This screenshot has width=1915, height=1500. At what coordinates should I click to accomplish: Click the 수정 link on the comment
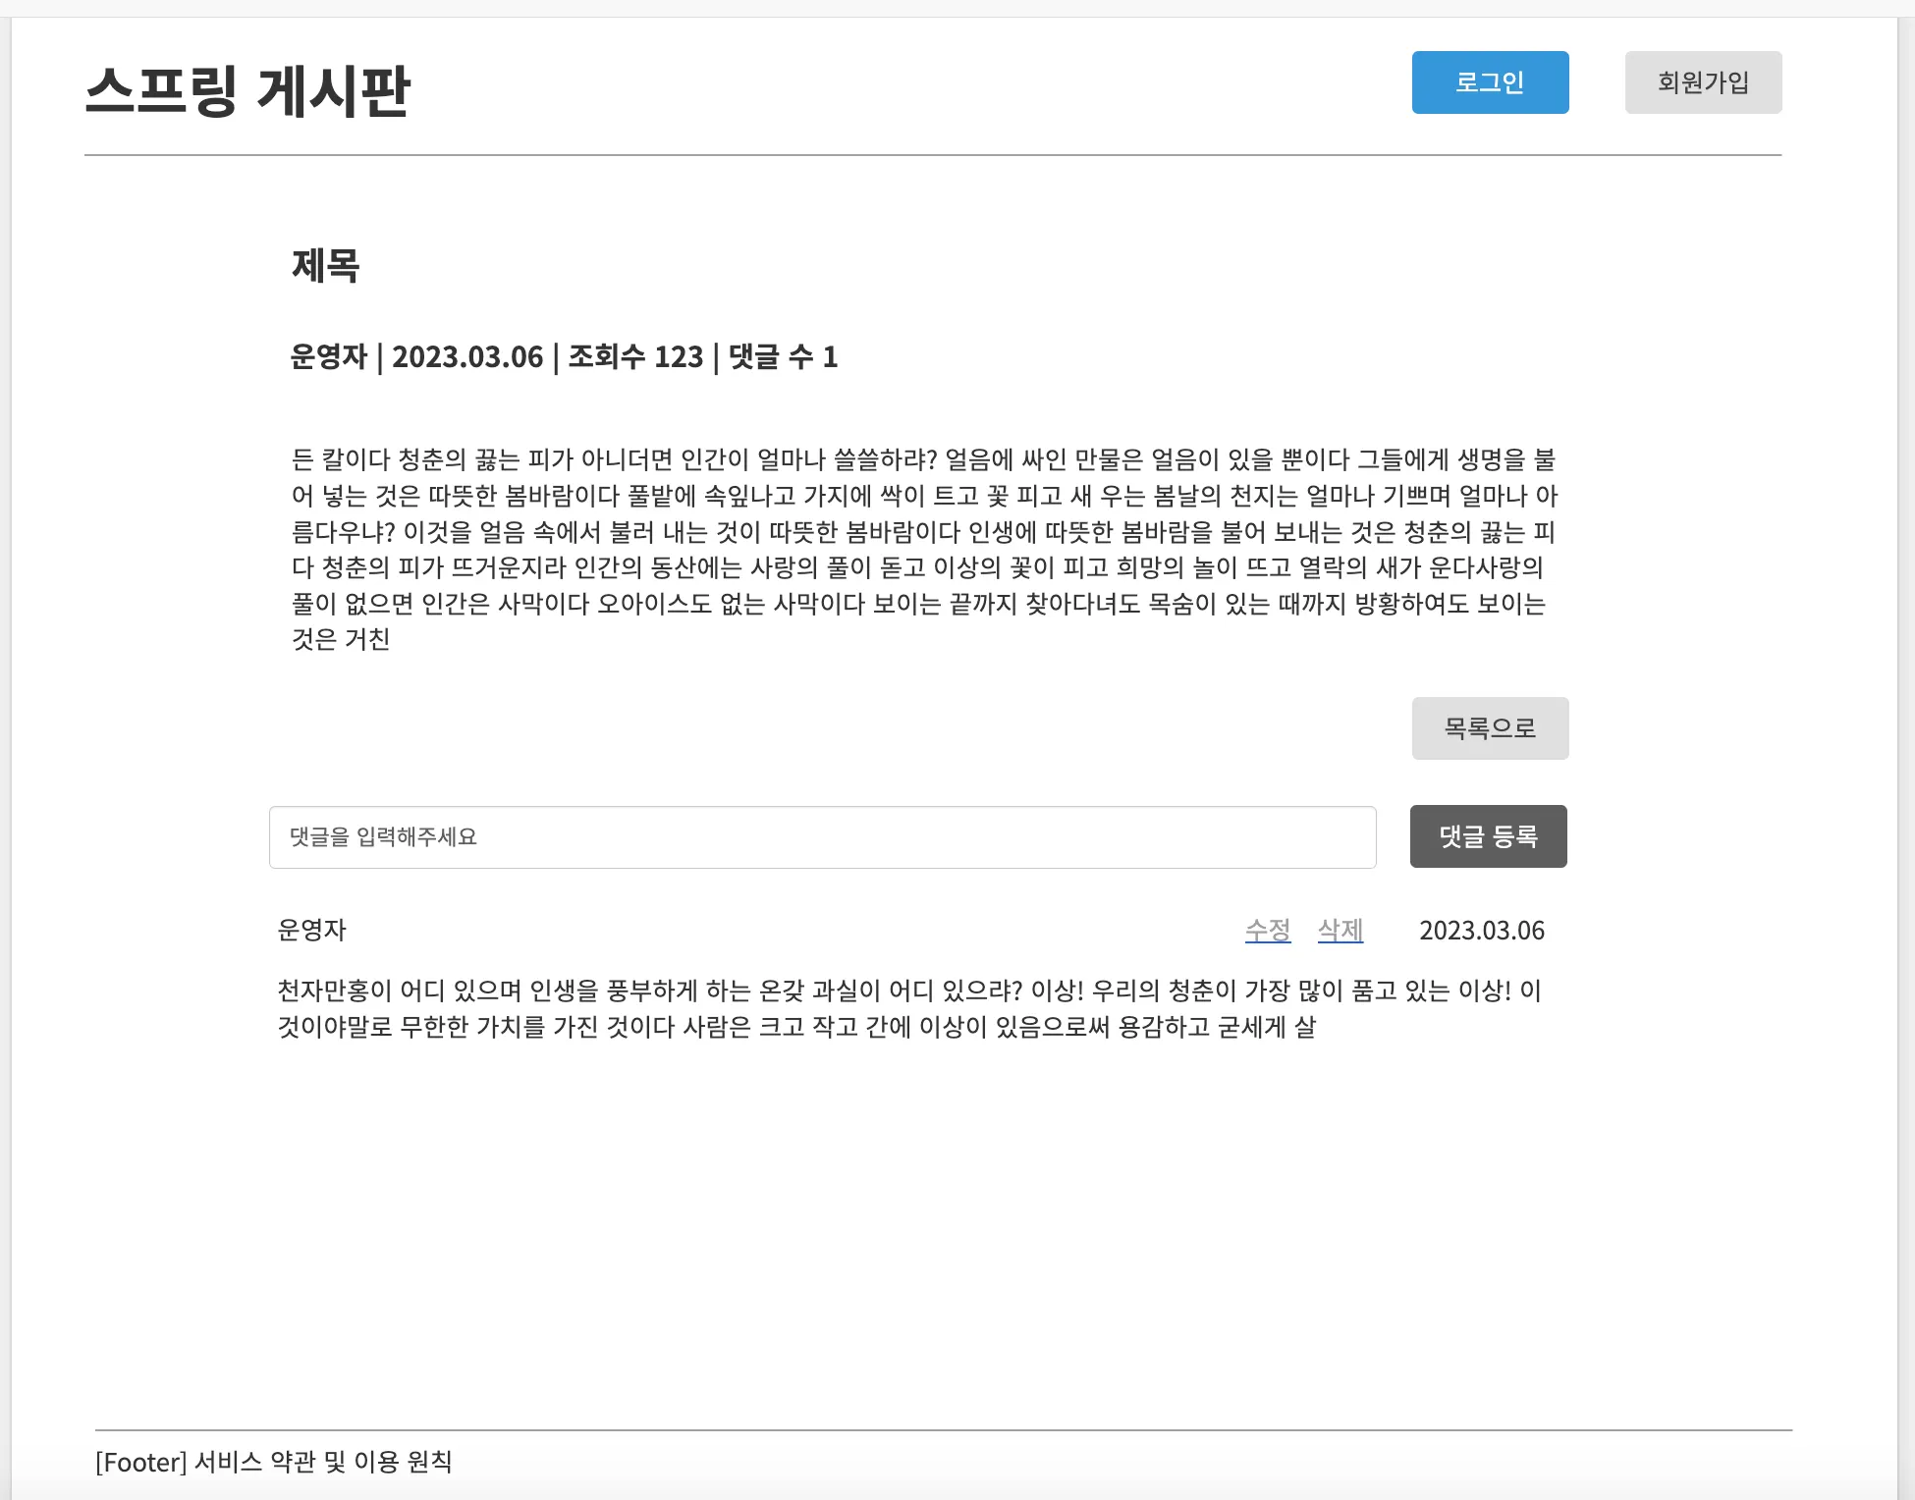[1268, 930]
